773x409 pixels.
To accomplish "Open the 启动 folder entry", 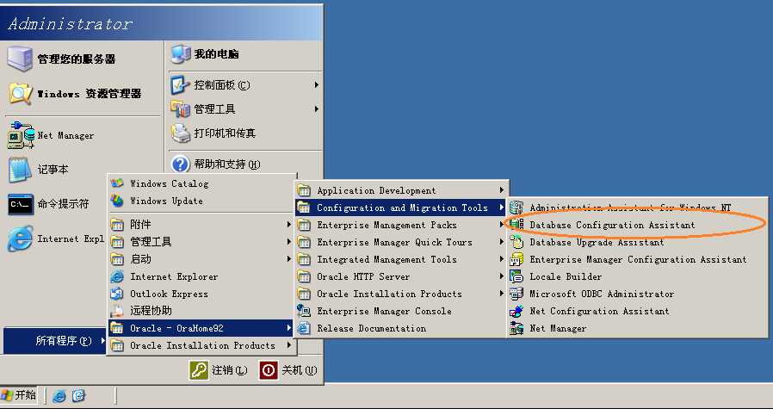I will (201, 259).
